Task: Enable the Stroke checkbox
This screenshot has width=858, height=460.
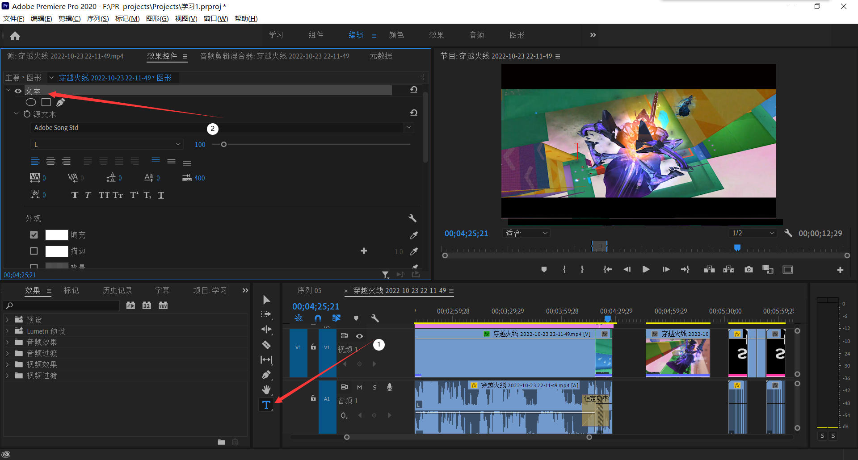Action: point(34,251)
